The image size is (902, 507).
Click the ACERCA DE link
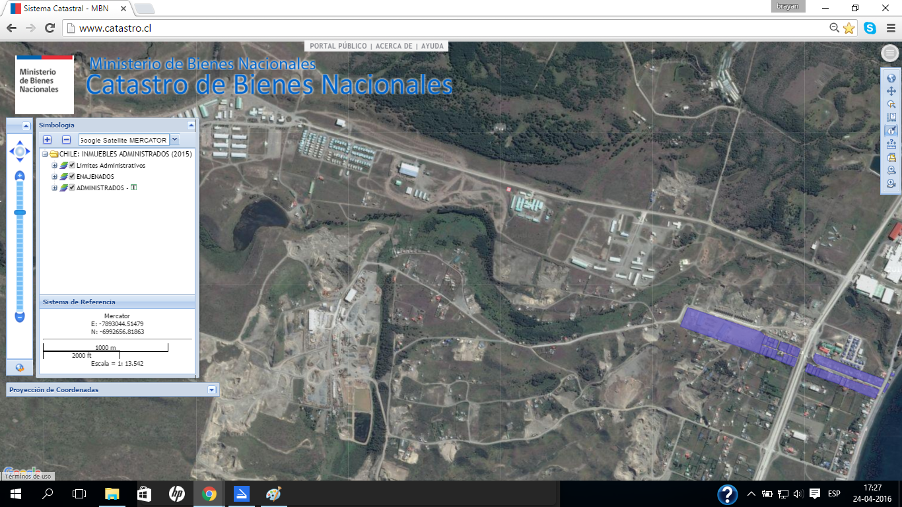[394, 46]
